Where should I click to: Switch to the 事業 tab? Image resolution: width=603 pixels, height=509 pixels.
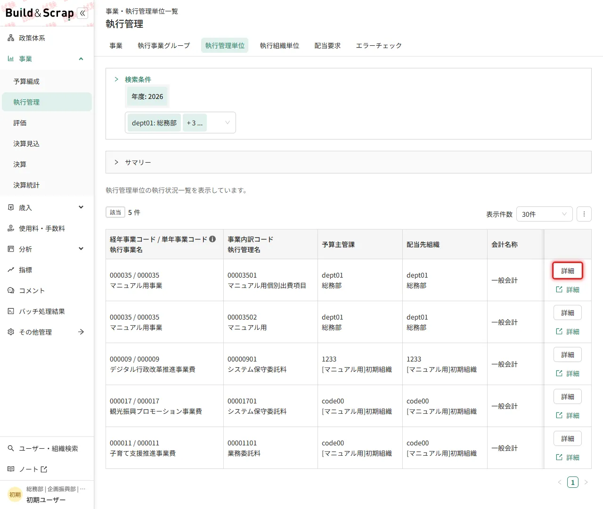tap(116, 46)
